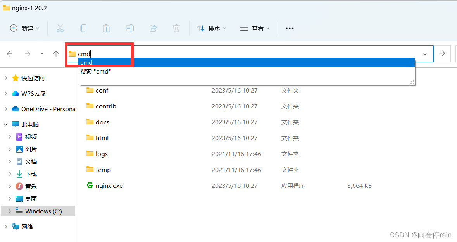Go up one folder level arrow
The height and width of the screenshot is (242, 457).
[56, 53]
